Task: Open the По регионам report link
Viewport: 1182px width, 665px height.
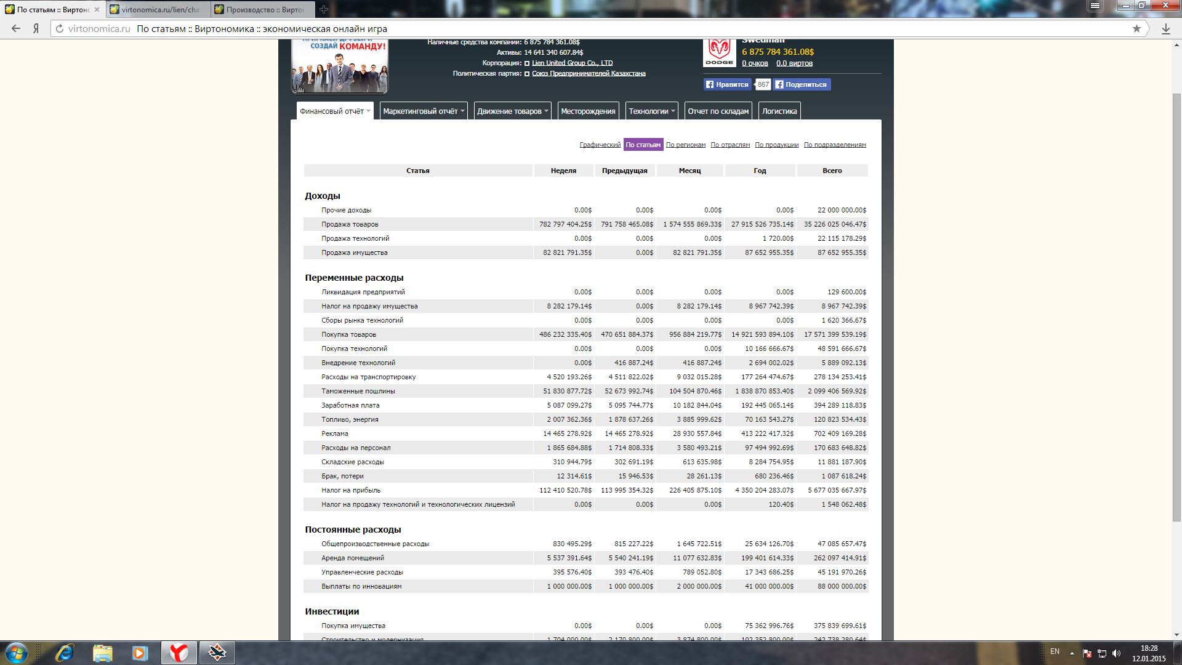Action: 685,145
